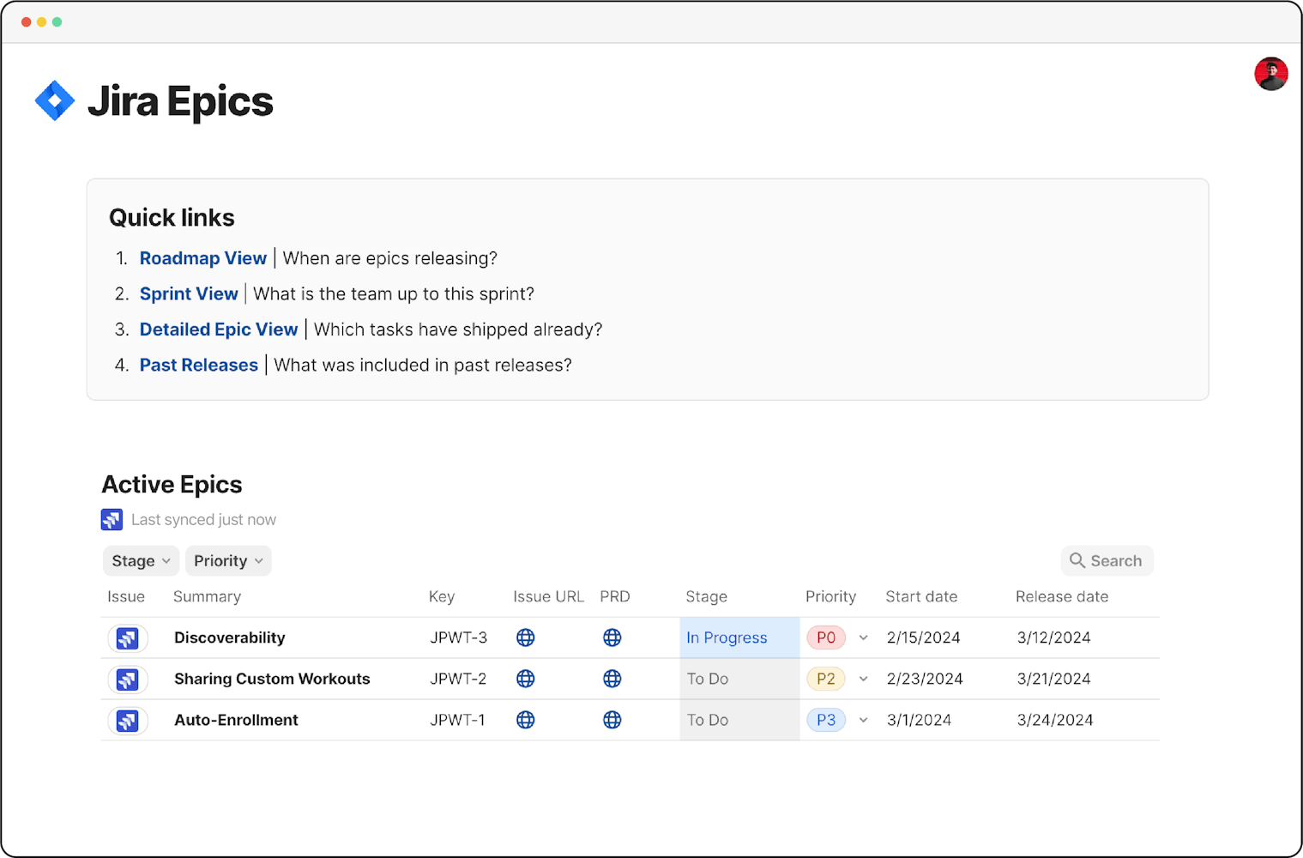The image size is (1303, 858).
Task: Open Issue URL globe for JPWT-3
Action: (x=526, y=637)
